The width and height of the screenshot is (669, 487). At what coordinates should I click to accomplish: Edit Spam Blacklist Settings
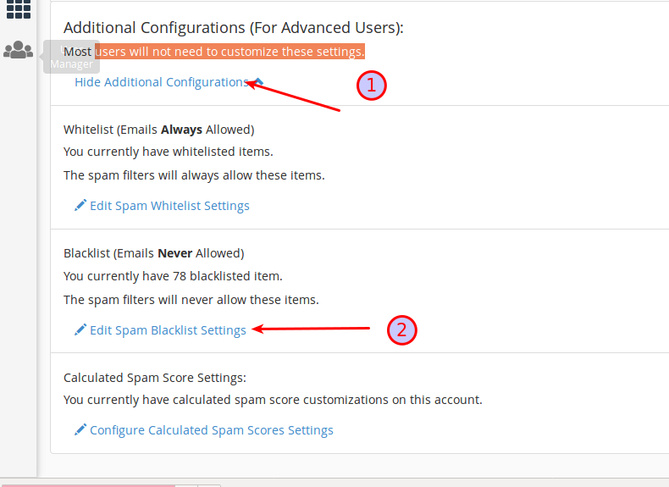click(168, 330)
